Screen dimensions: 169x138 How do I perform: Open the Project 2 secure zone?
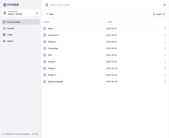click(52, 75)
